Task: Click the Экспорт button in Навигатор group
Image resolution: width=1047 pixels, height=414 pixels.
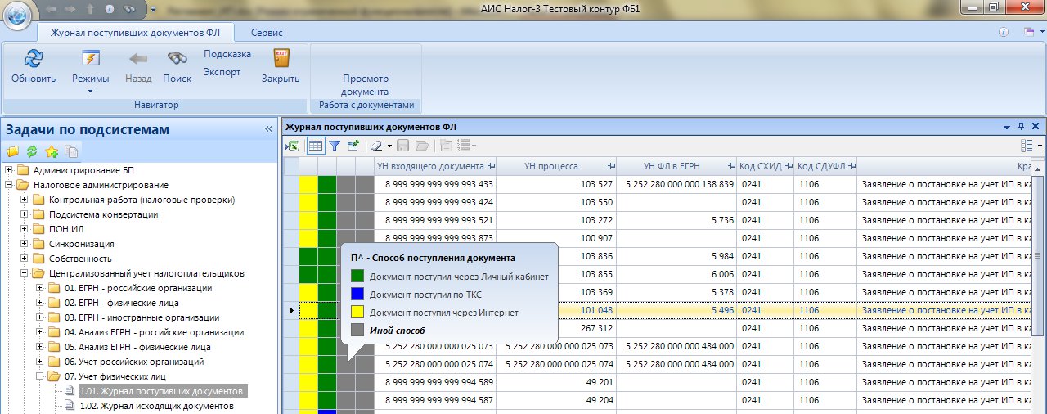Action: pyautogui.click(x=222, y=72)
